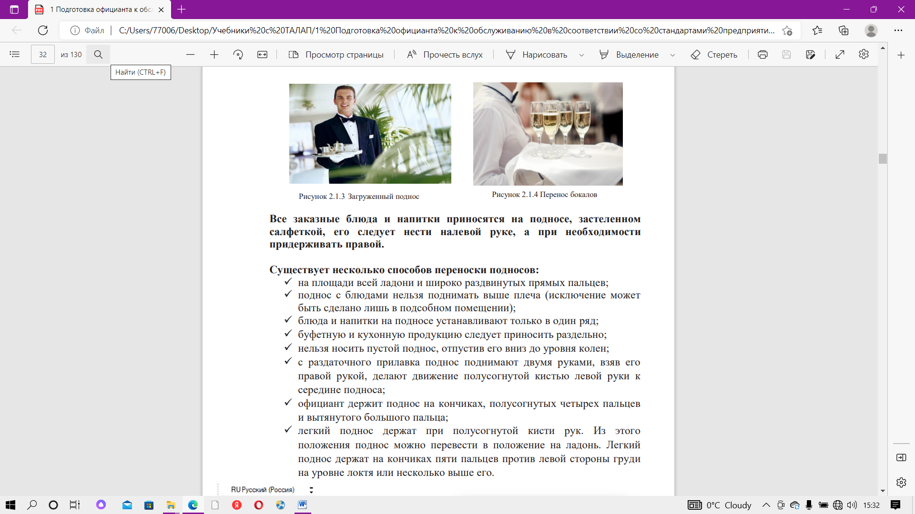Open the Favorites list

(817, 30)
